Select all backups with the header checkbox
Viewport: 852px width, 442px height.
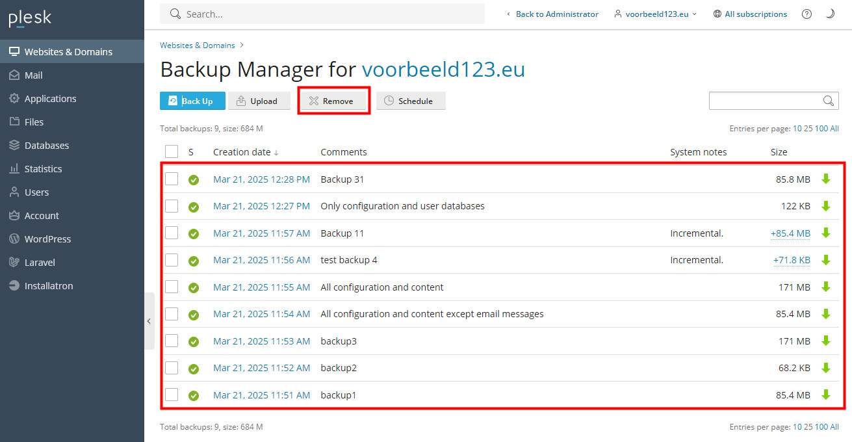click(x=172, y=151)
